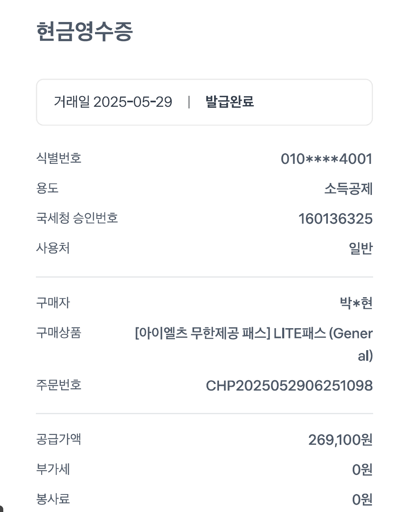Click the 사용처 field label
398x512 pixels.
coord(53,248)
